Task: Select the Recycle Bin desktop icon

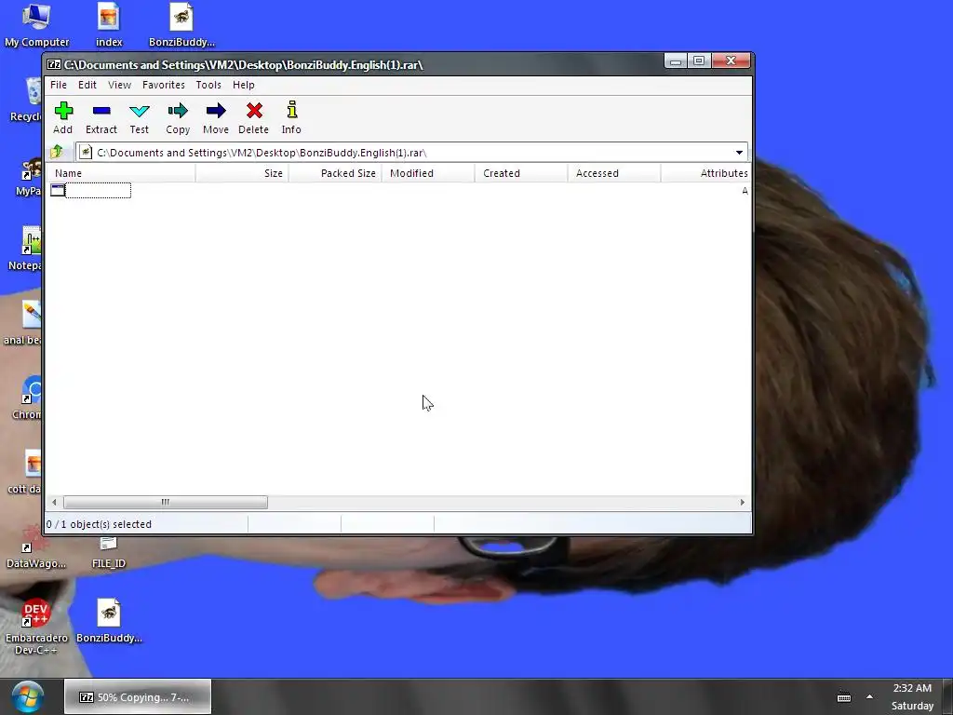Action: (25, 101)
